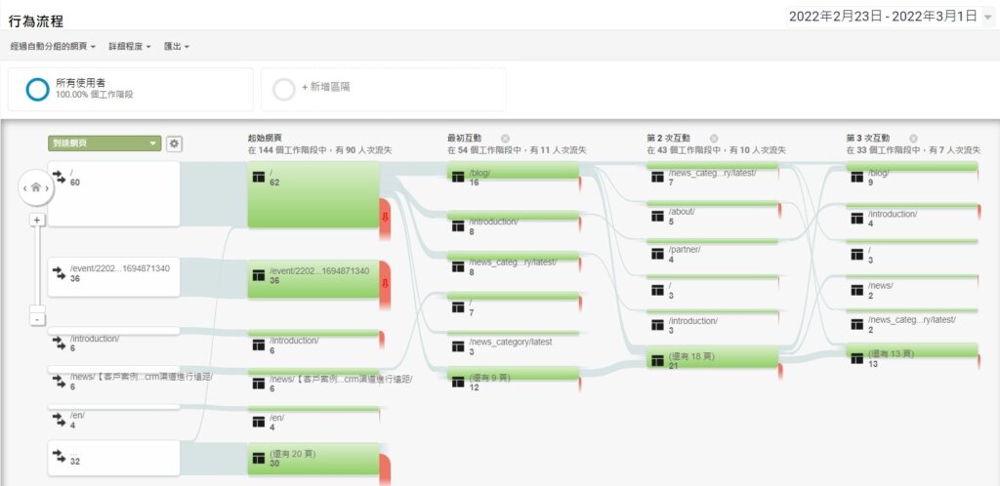The image size is (1000, 486).
Task: Click the zoom out minus button
Action: click(38, 319)
